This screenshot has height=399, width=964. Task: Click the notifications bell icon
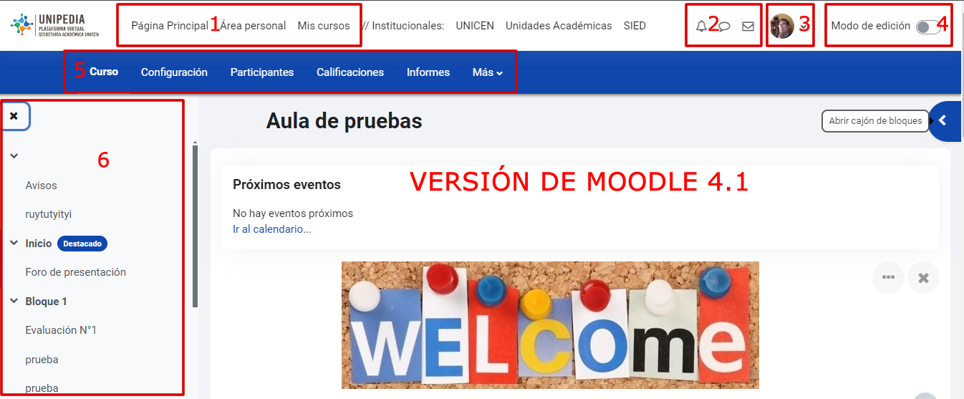(x=700, y=27)
